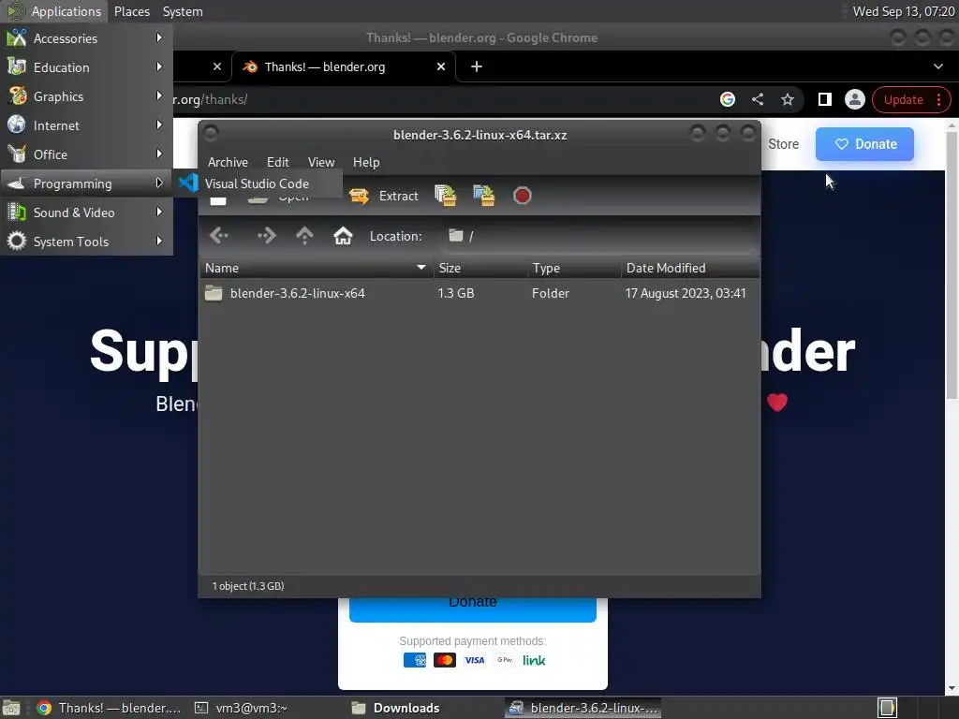The image size is (959, 719).
Task: Click the Google icon in the address bar
Action: (727, 99)
